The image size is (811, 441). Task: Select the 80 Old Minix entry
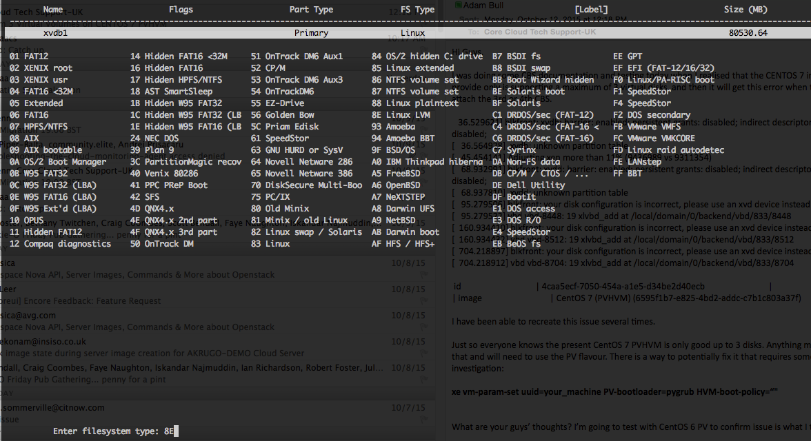(x=280, y=209)
